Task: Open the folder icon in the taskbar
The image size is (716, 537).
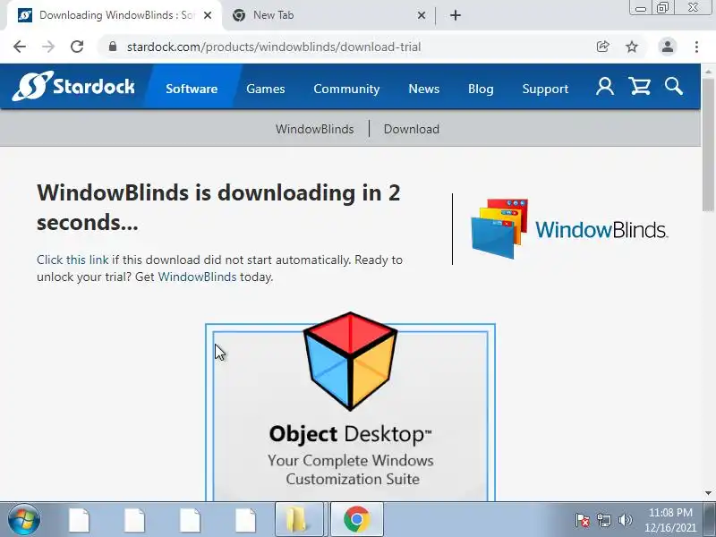Action: [299, 519]
